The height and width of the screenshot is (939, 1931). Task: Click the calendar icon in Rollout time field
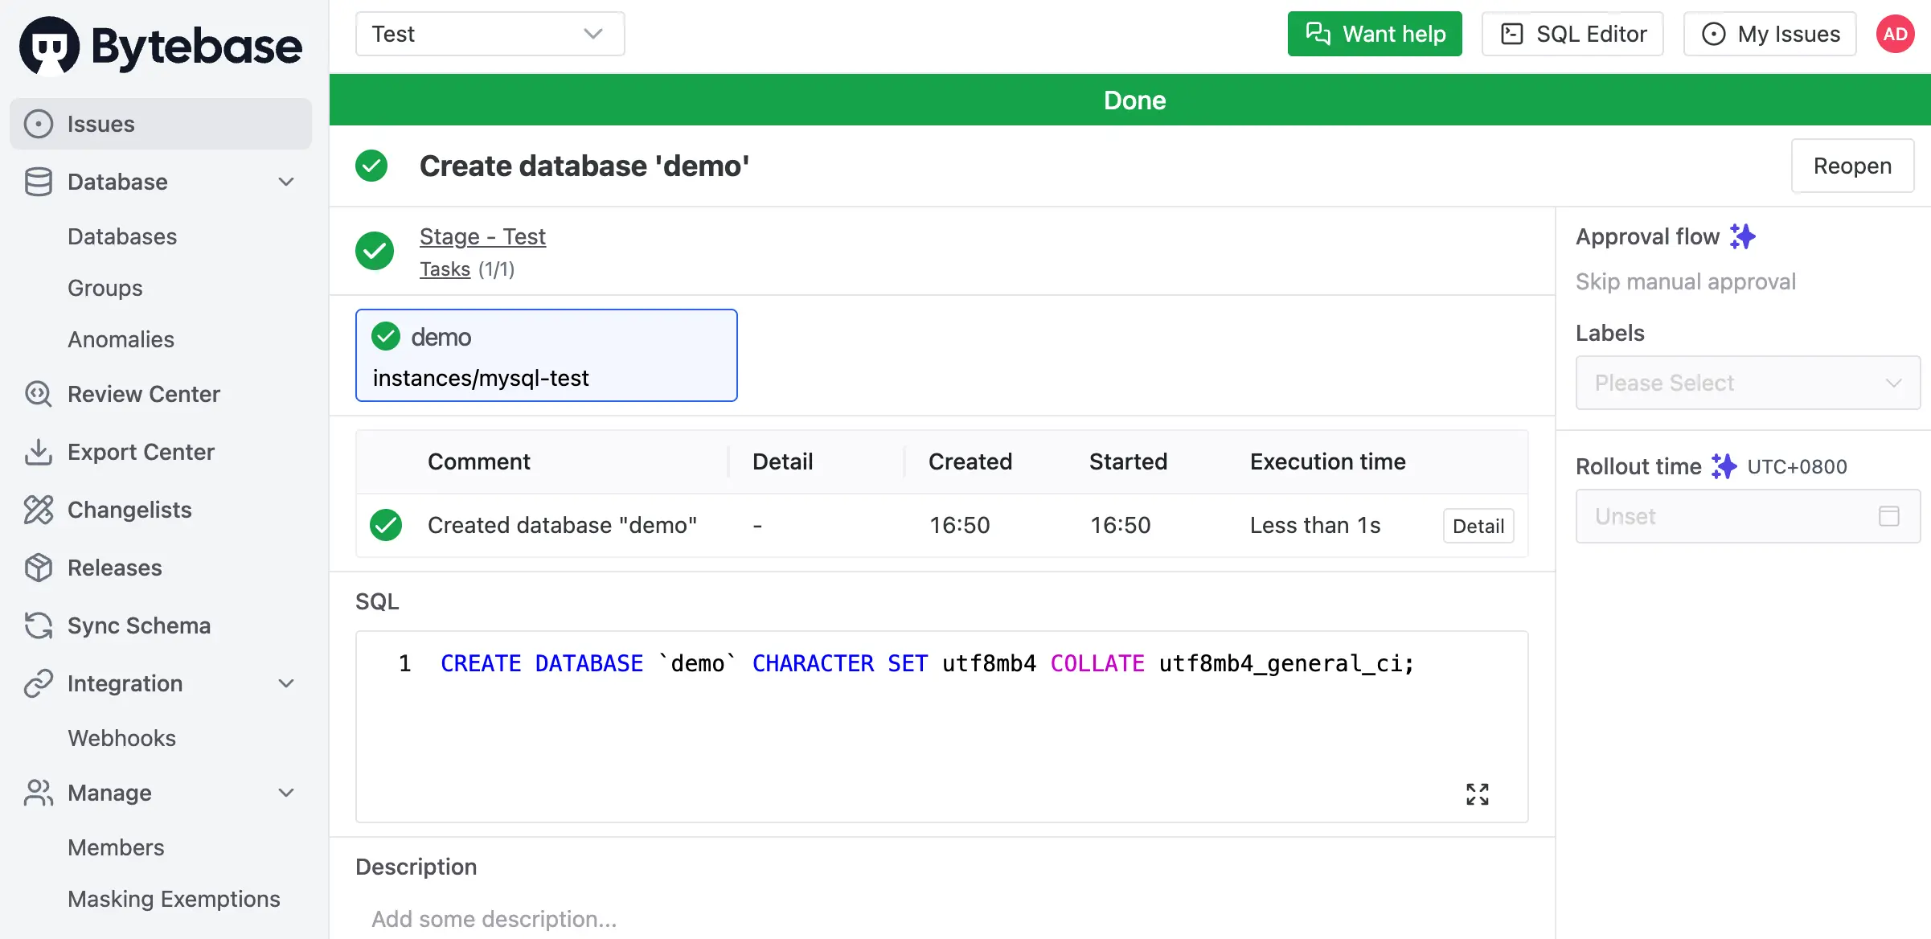(1889, 516)
